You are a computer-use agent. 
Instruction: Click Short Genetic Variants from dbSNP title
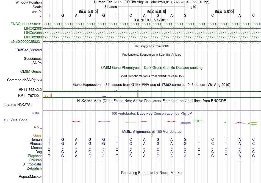click(x=152, y=76)
